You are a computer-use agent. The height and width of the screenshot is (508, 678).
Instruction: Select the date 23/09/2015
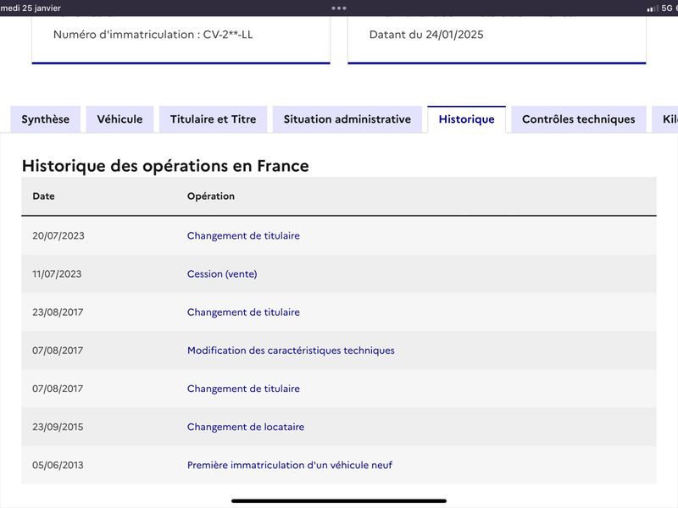point(58,427)
